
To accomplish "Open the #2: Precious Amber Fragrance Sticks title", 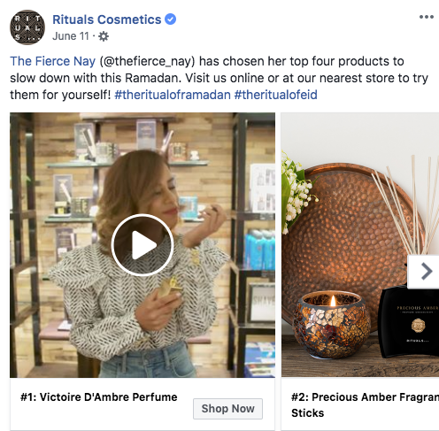I will pyautogui.click(x=365, y=404).
